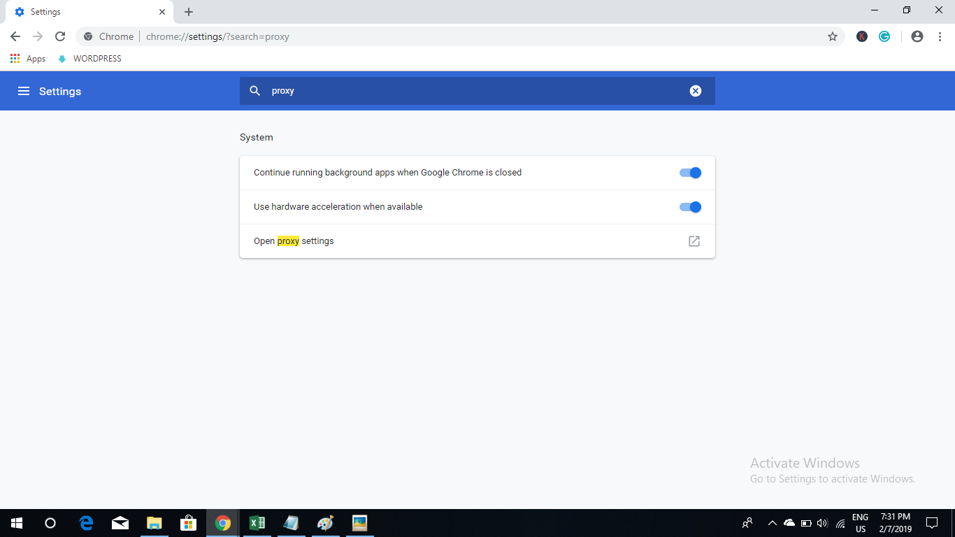Toggle continue running background apps switch
The width and height of the screenshot is (955, 537).
point(690,173)
